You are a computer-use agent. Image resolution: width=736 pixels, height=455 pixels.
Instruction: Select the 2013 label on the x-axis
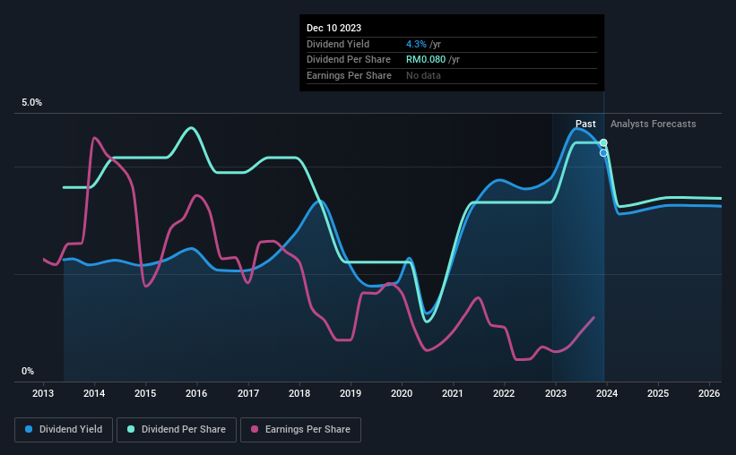43,393
